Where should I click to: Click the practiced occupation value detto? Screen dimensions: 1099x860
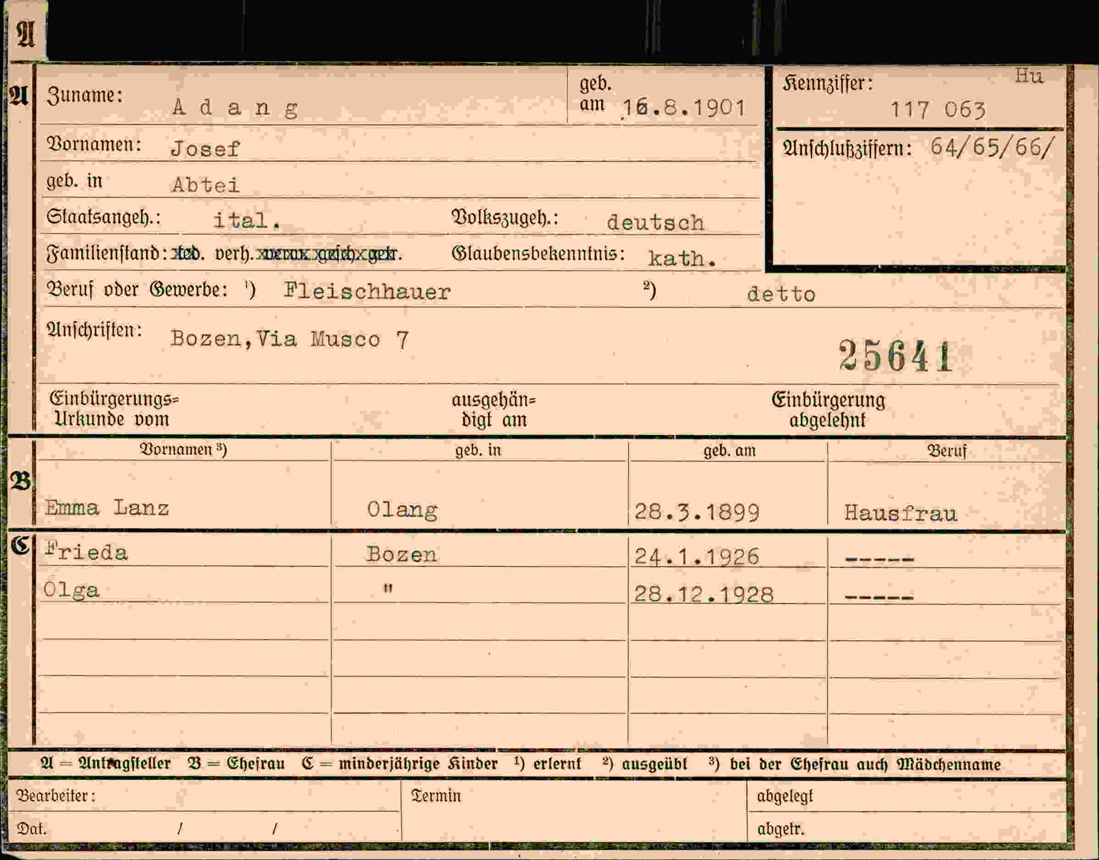point(781,294)
